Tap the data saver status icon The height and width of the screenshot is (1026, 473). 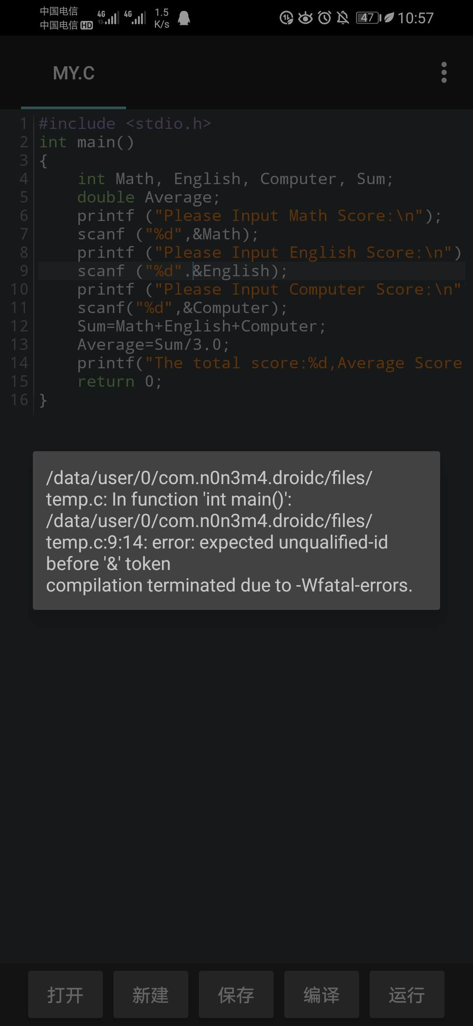(286, 18)
